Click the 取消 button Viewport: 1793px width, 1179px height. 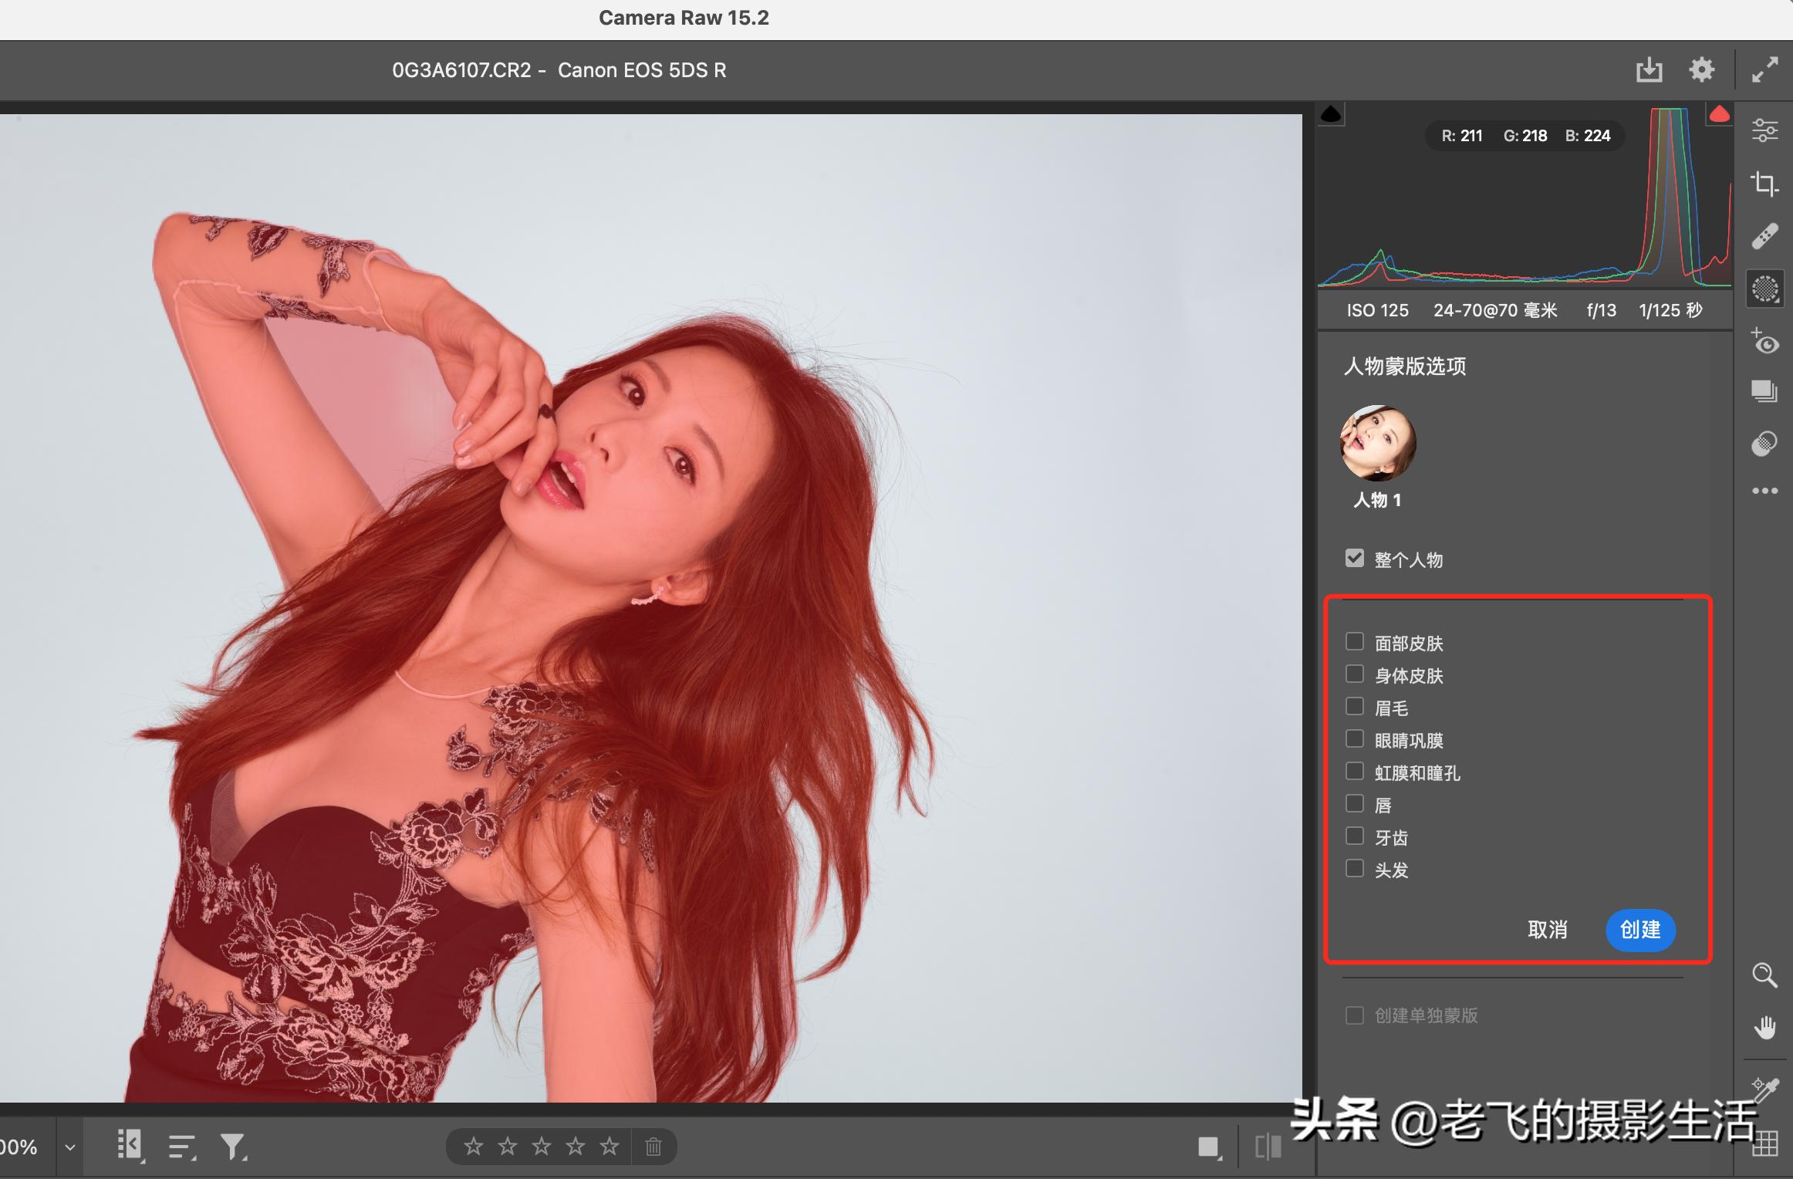(1547, 930)
